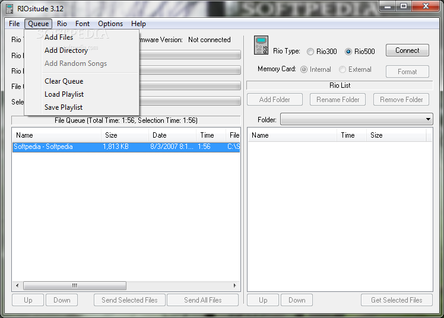The height and width of the screenshot is (318, 444).
Task: Open the File menu
Action: click(14, 24)
